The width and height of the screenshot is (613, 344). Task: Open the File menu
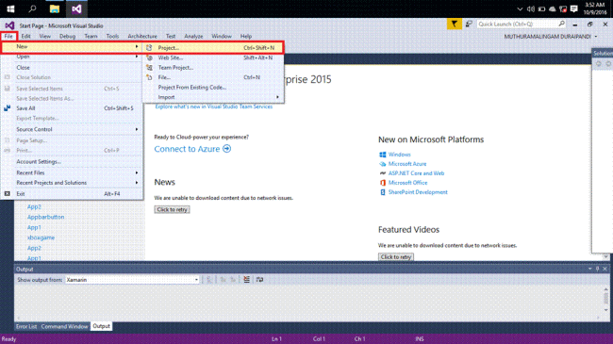click(x=8, y=36)
